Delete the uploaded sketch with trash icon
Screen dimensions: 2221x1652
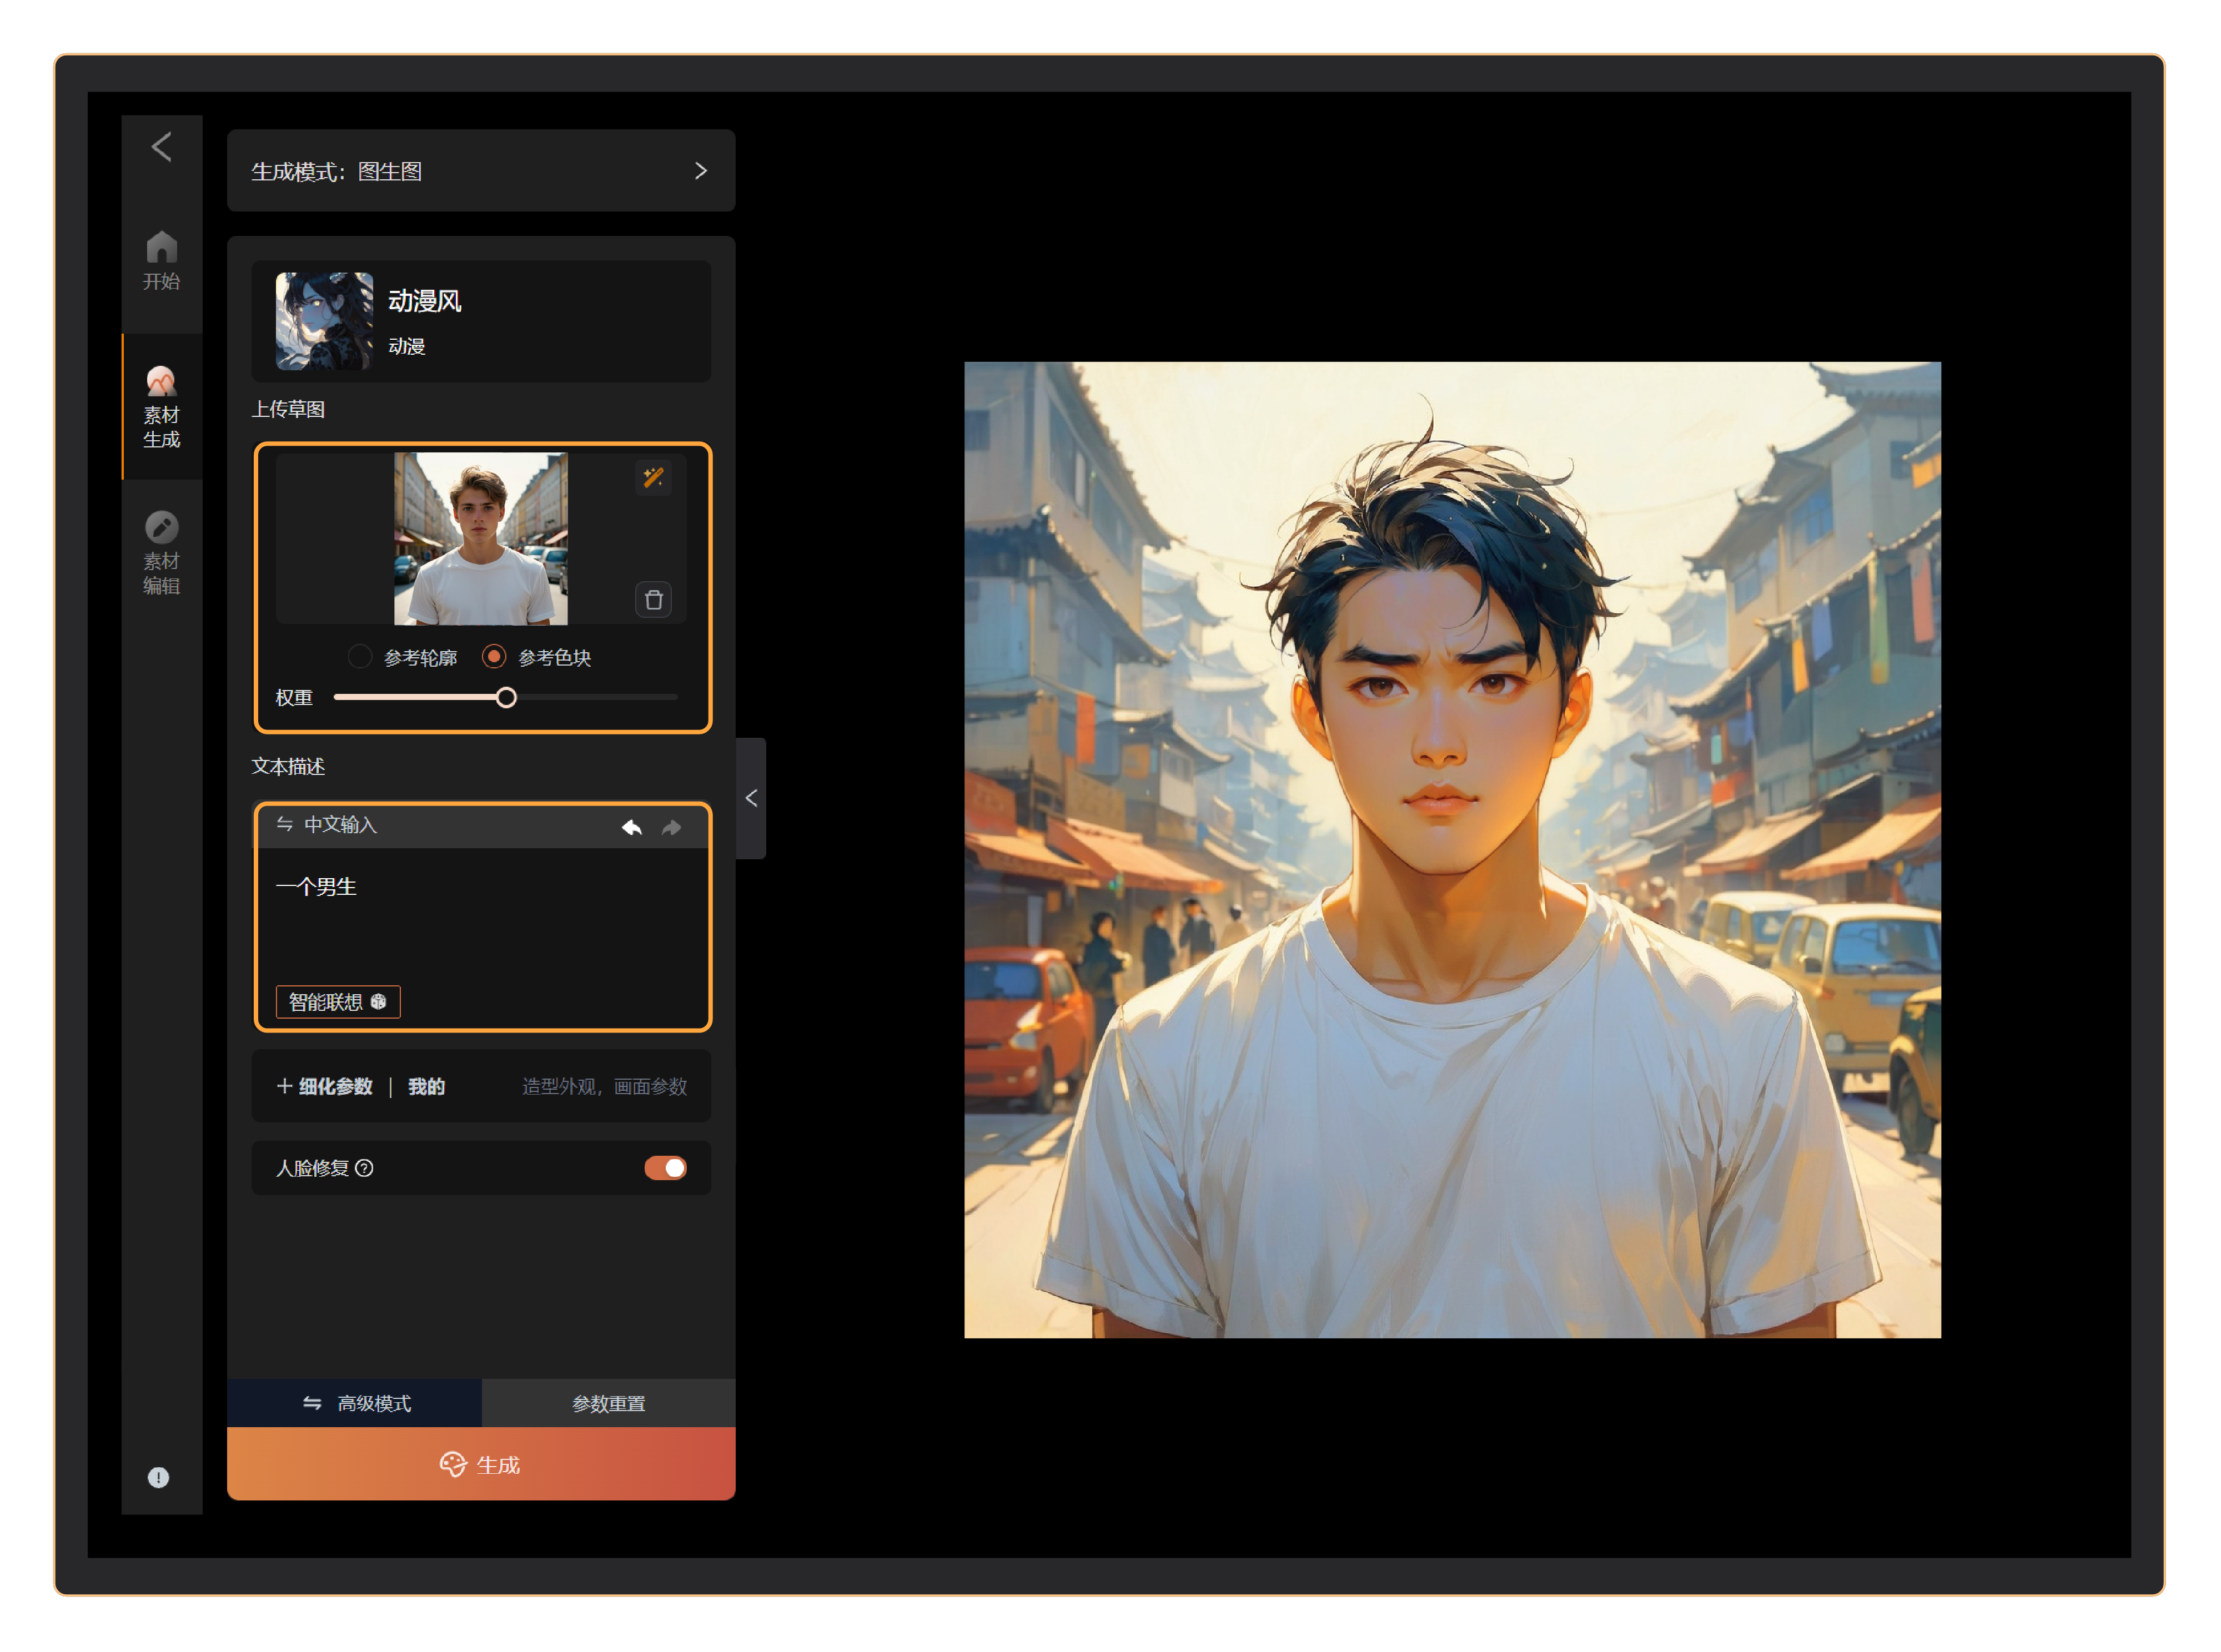(x=653, y=599)
